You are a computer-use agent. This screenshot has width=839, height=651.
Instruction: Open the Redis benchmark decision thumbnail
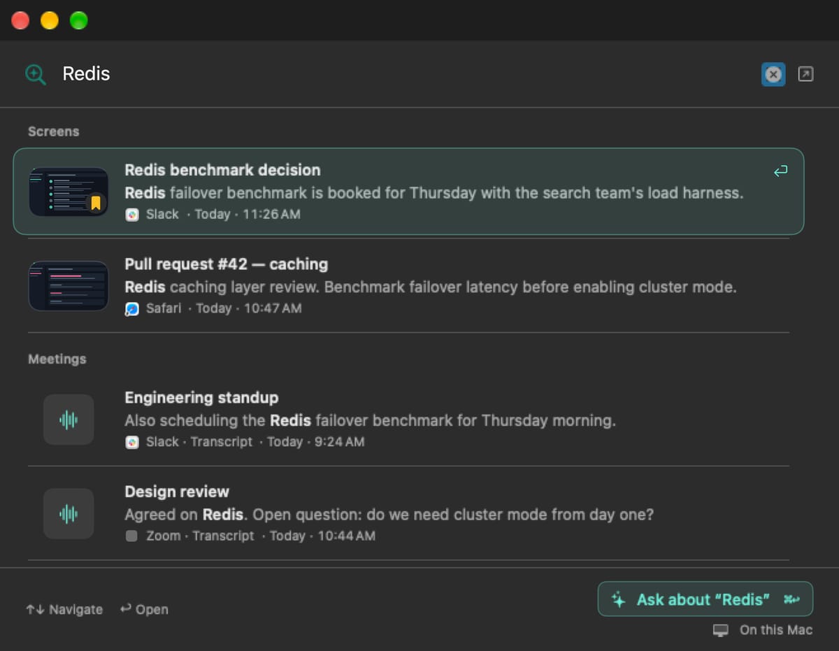tap(69, 192)
